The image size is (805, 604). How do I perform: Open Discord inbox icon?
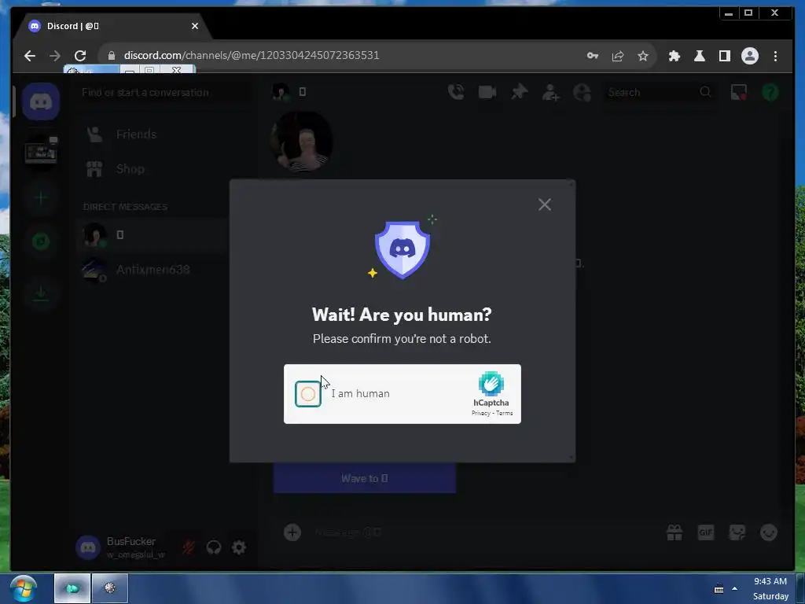coord(739,93)
